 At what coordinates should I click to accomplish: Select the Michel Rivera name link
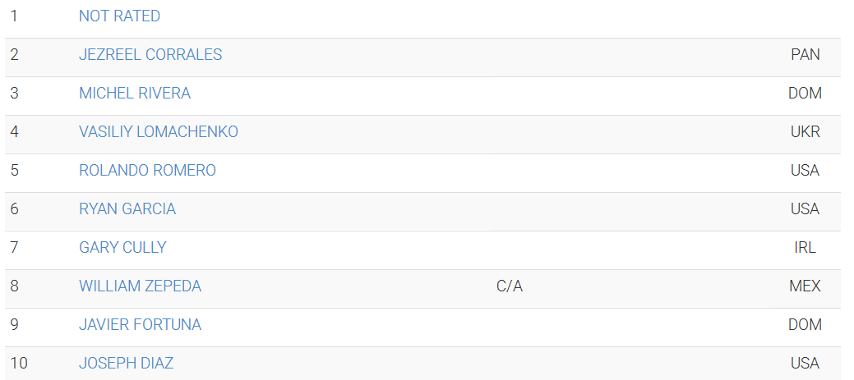tap(135, 94)
